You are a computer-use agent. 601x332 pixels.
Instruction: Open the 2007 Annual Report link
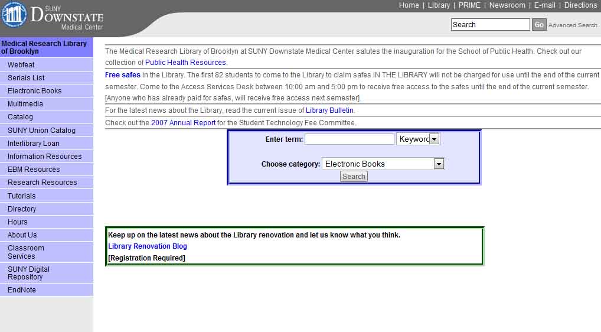[x=183, y=123]
